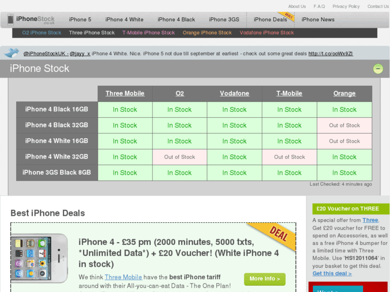Click Orange Out of Stock for iPhone 4 Black 32GB

344,125
